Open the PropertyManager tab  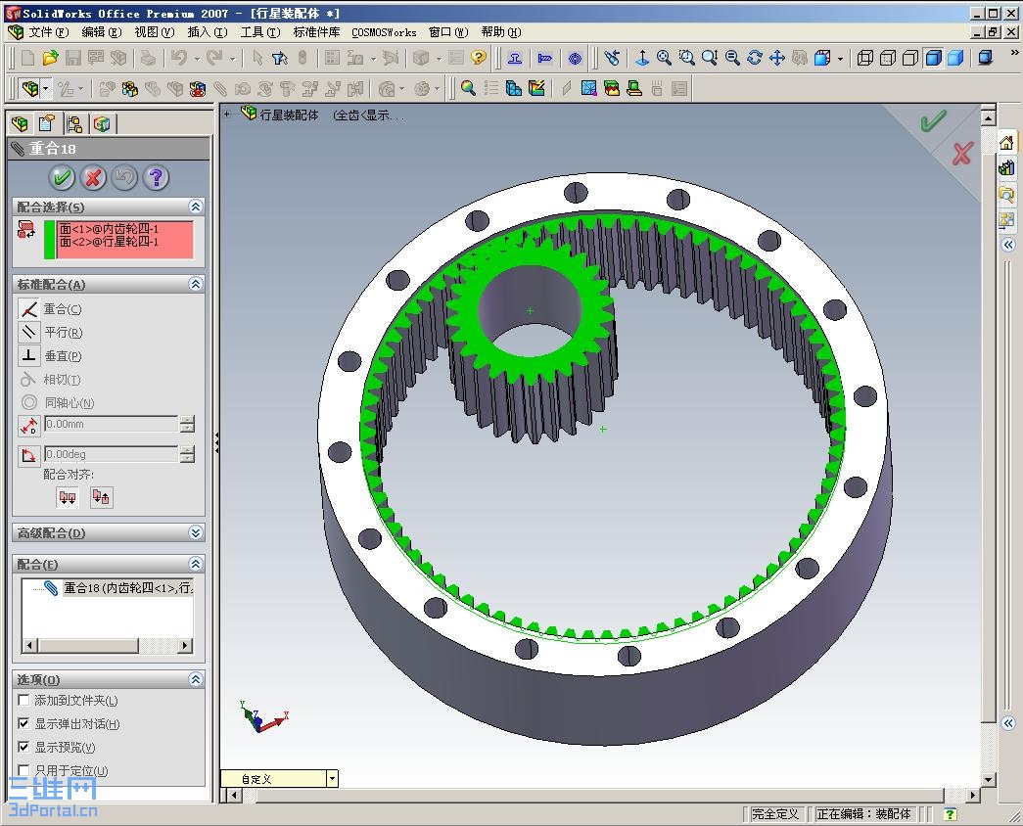(47, 123)
